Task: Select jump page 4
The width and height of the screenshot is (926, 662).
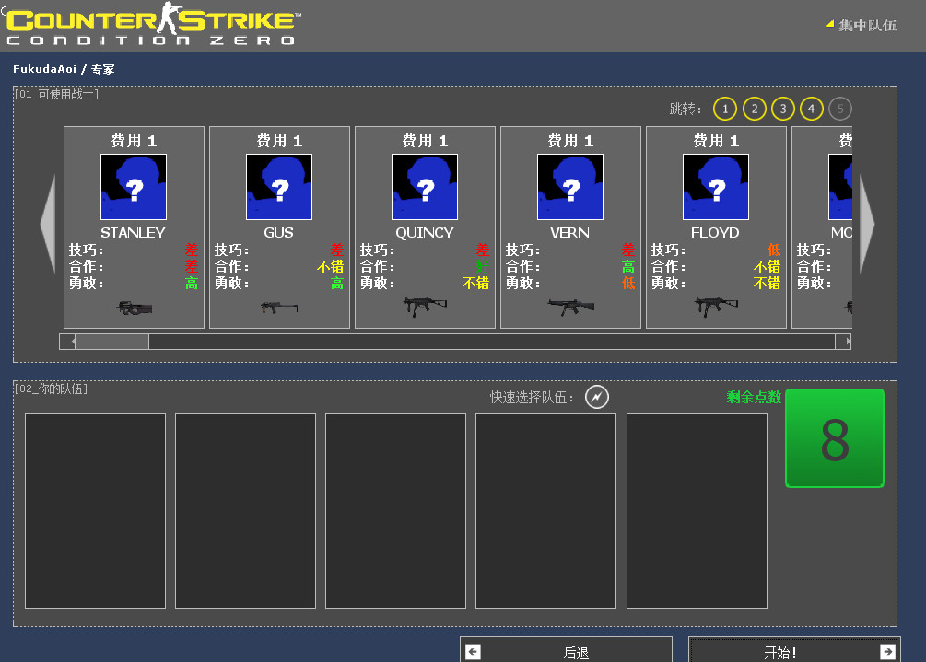Action: point(811,109)
